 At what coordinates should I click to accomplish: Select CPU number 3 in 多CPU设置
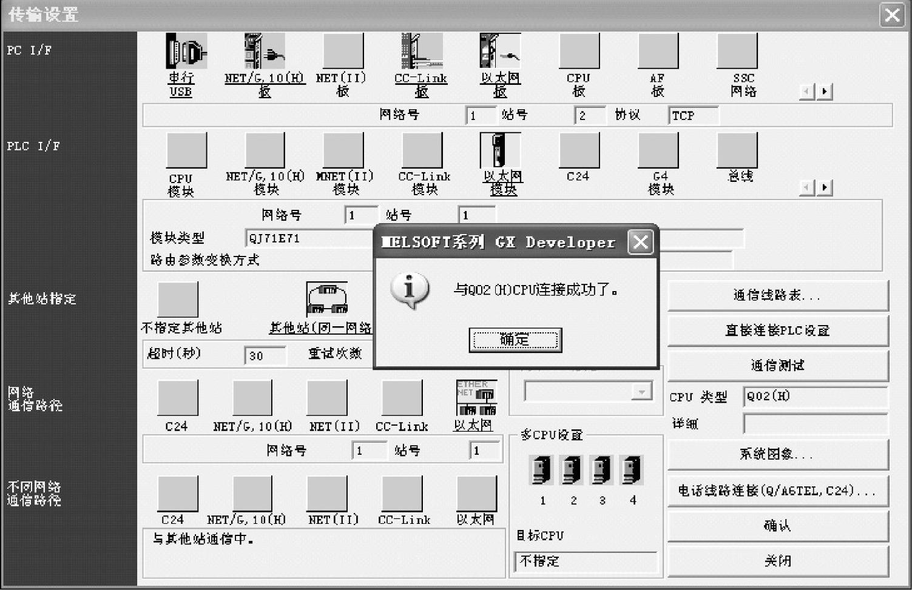[601, 470]
